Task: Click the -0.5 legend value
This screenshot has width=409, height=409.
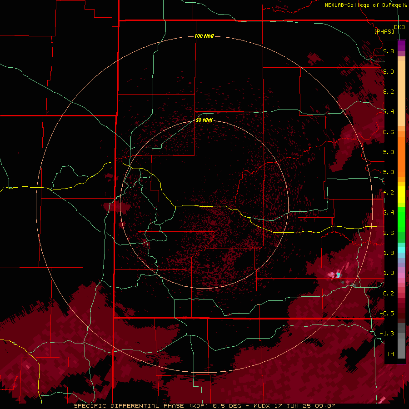Action: tap(387, 314)
